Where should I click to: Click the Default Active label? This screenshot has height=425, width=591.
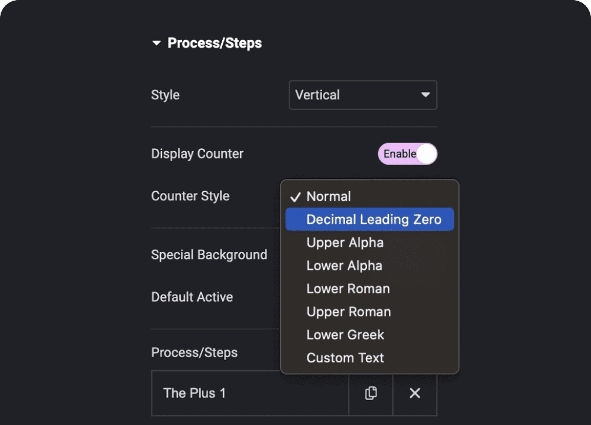point(192,297)
